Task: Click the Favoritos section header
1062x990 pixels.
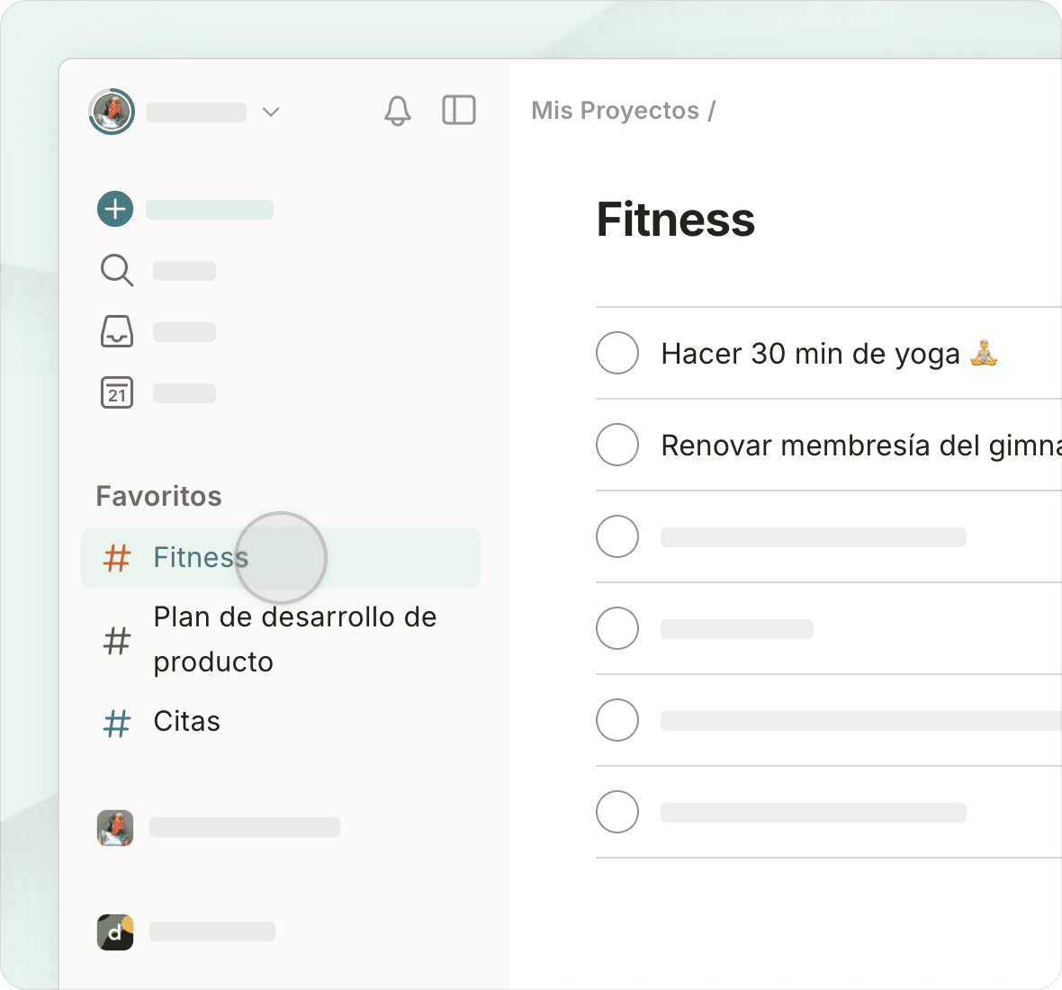Action: (159, 496)
